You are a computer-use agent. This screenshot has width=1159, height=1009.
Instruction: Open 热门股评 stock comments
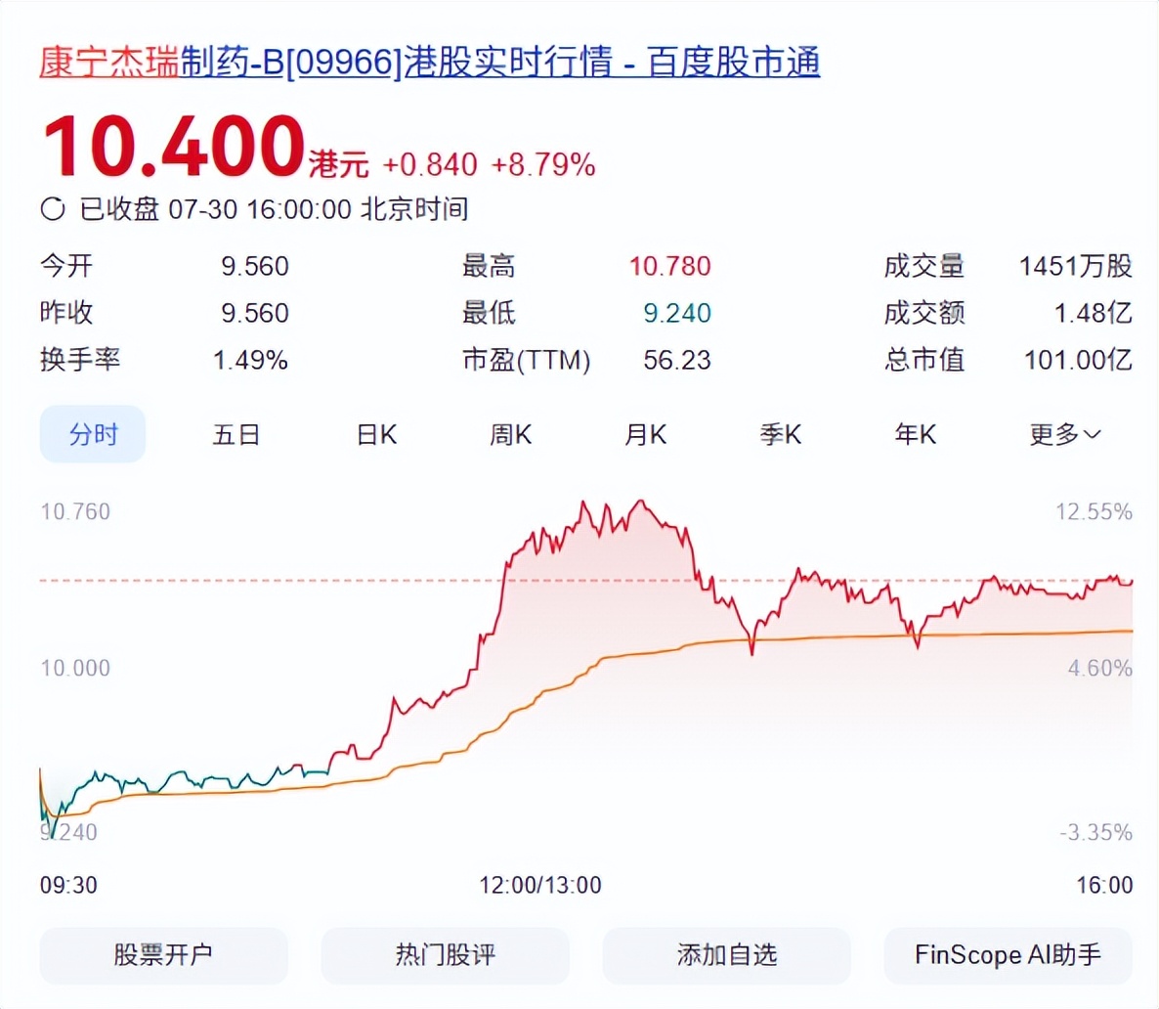pyautogui.click(x=445, y=955)
